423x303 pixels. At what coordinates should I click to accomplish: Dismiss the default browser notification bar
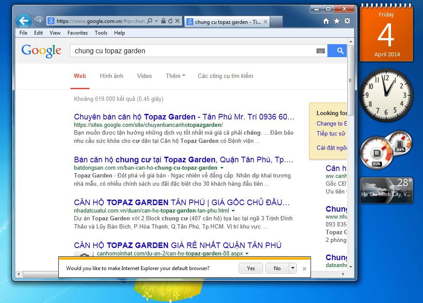point(304,269)
